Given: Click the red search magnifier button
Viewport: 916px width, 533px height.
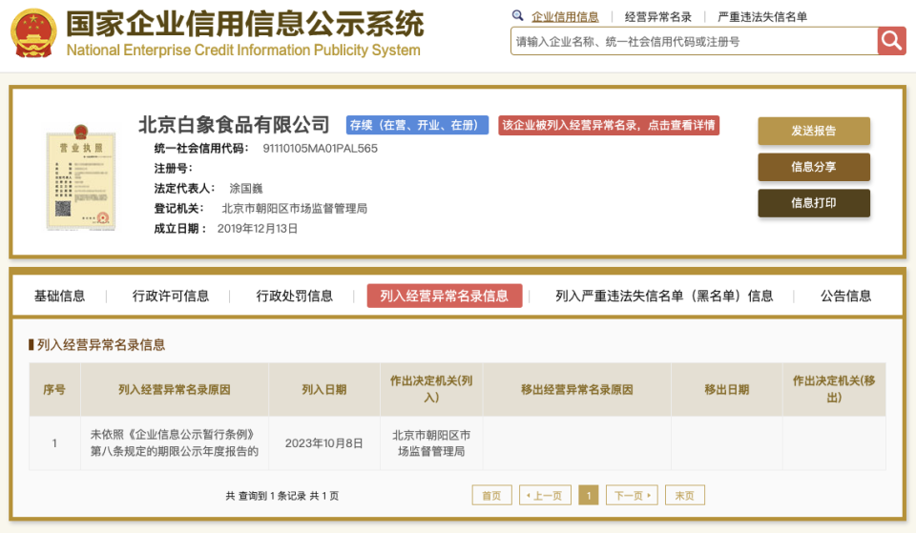Looking at the screenshot, I should pos(891,41).
